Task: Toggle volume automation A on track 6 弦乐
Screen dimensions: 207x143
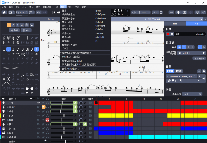Action: pyautogui.click(x=75, y=124)
